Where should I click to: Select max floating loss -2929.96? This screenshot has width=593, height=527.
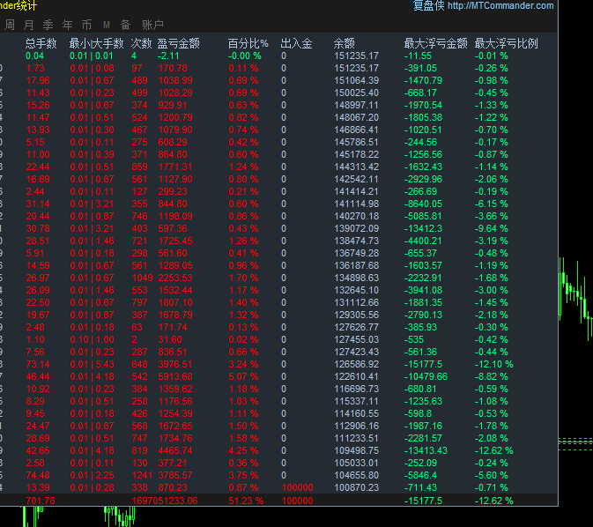tap(423, 179)
